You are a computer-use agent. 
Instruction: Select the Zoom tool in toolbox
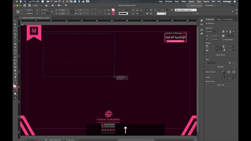[15, 80]
